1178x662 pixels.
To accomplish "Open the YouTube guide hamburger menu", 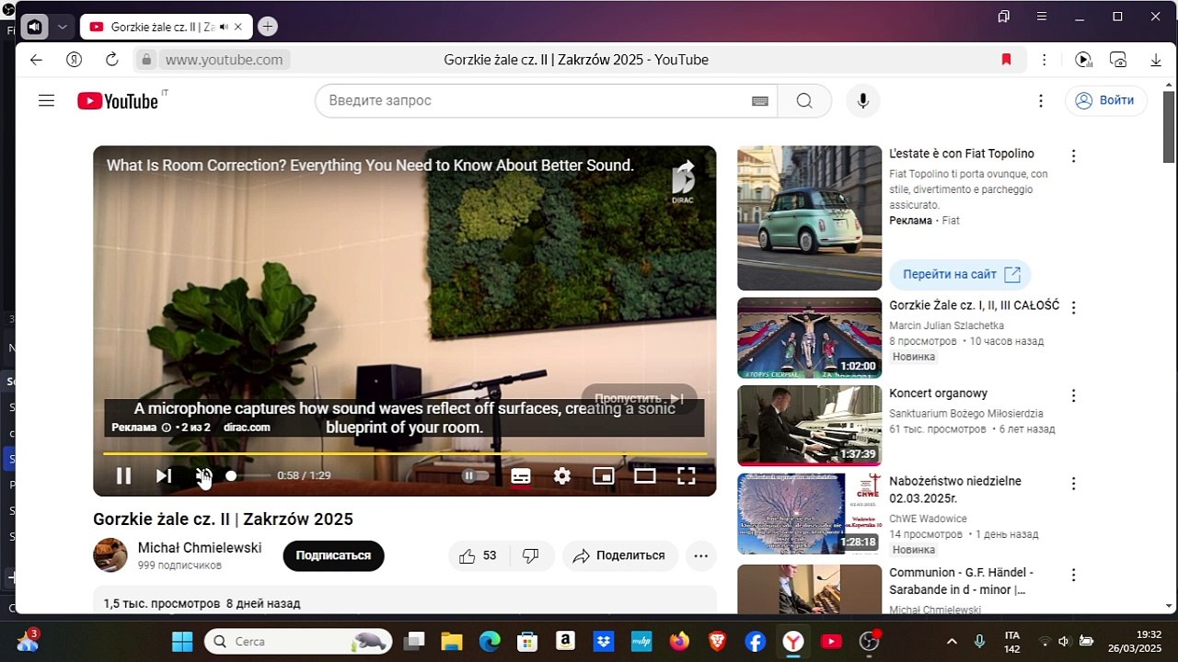I will point(47,100).
